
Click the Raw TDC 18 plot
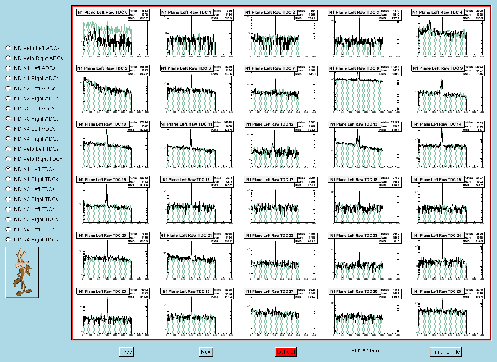pyautogui.click(x=364, y=201)
